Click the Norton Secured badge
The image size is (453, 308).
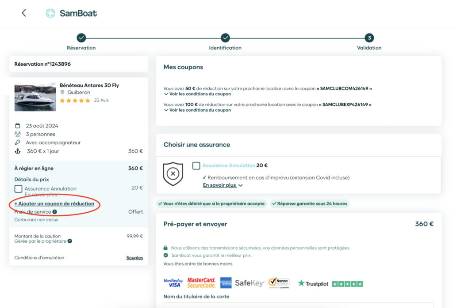tap(279, 283)
